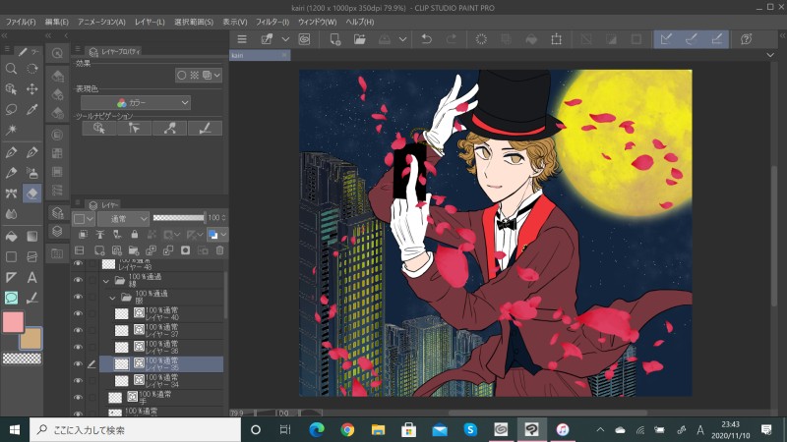The image size is (787, 442).
Task: Click the Auto select magic wand tool
Action: pos(11,131)
